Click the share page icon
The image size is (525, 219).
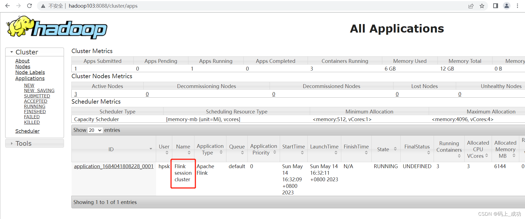(471, 6)
